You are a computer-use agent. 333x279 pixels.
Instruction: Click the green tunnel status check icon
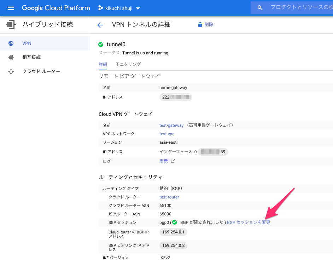101,44
